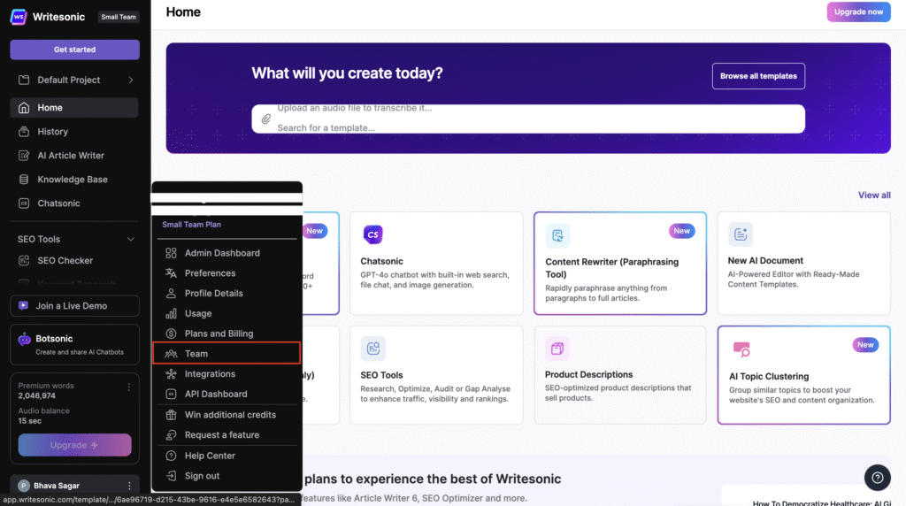906x506 pixels.
Task: Click the Chatsonic CS card icon
Action: click(x=372, y=234)
